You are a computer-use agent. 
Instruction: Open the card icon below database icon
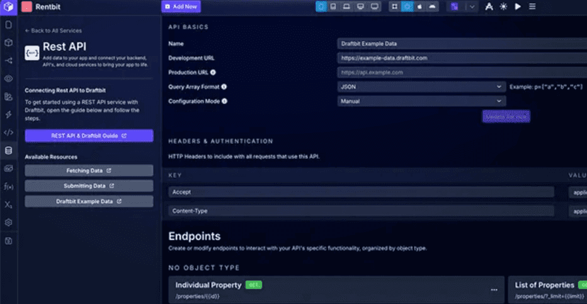8,168
